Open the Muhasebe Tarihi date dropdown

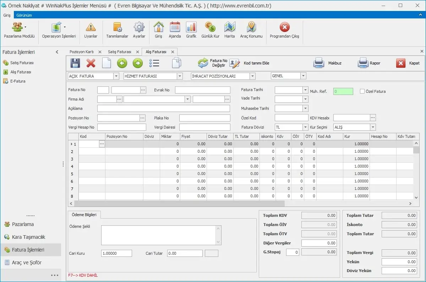[305, 108]
